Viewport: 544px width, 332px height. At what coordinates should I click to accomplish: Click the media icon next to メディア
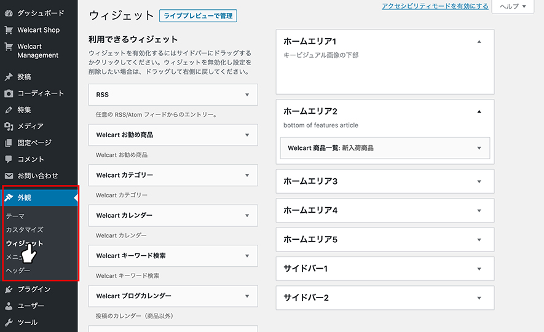point(9,126)
